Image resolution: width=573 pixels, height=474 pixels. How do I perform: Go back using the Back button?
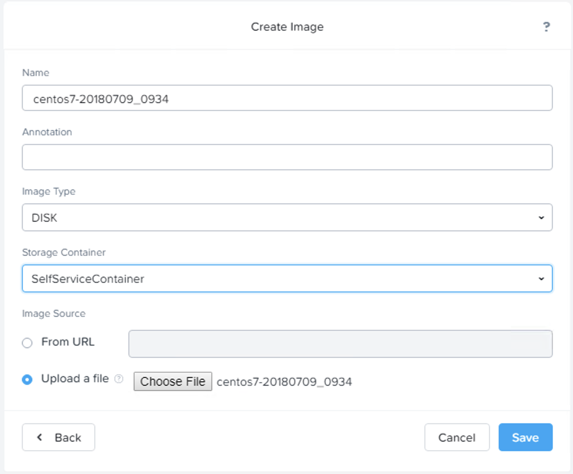[x=59, y=437]
